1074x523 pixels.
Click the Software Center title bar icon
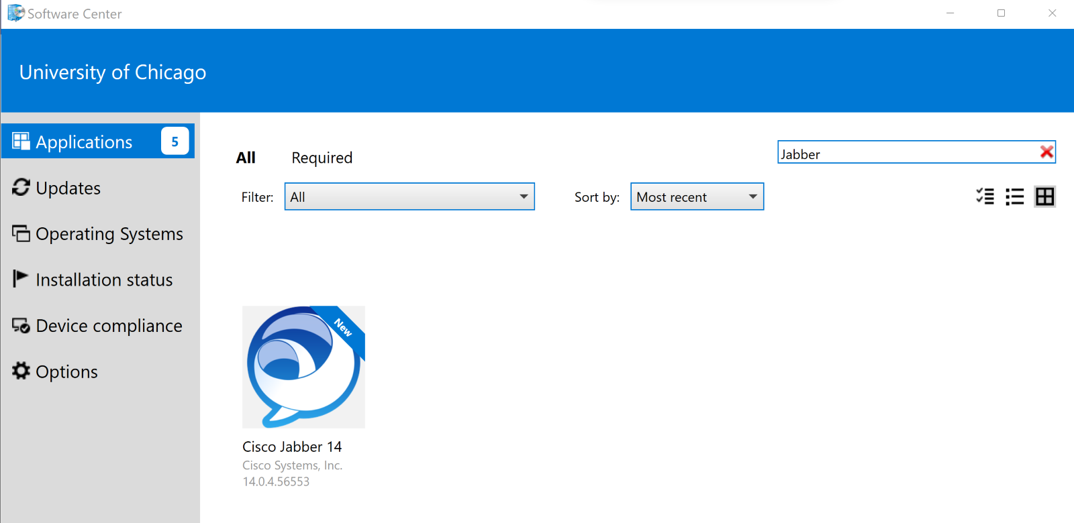(x=16, y=13)
